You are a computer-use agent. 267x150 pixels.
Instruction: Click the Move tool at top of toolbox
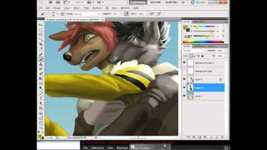pyautogui.click(x=41, y=25)
